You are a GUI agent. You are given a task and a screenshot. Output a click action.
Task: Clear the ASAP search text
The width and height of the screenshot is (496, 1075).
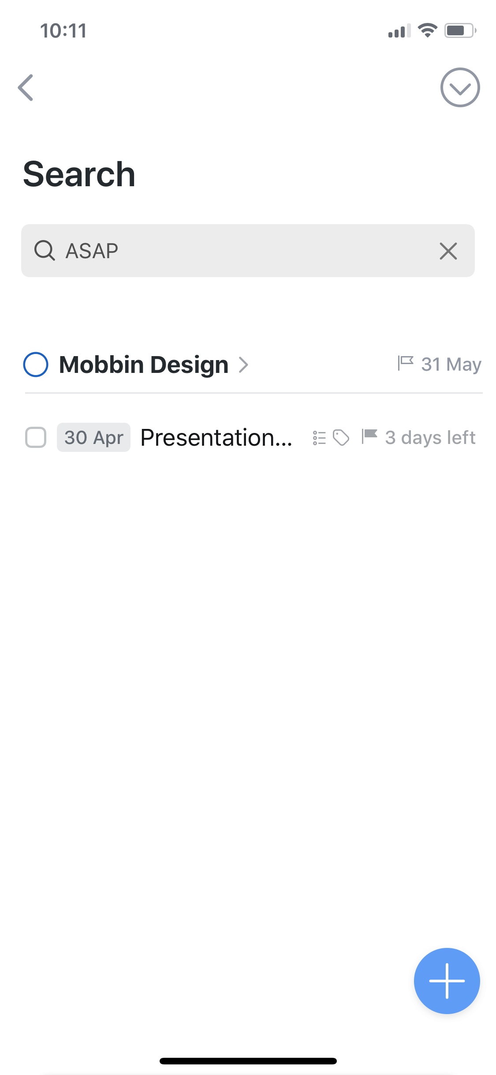point(448,251)
